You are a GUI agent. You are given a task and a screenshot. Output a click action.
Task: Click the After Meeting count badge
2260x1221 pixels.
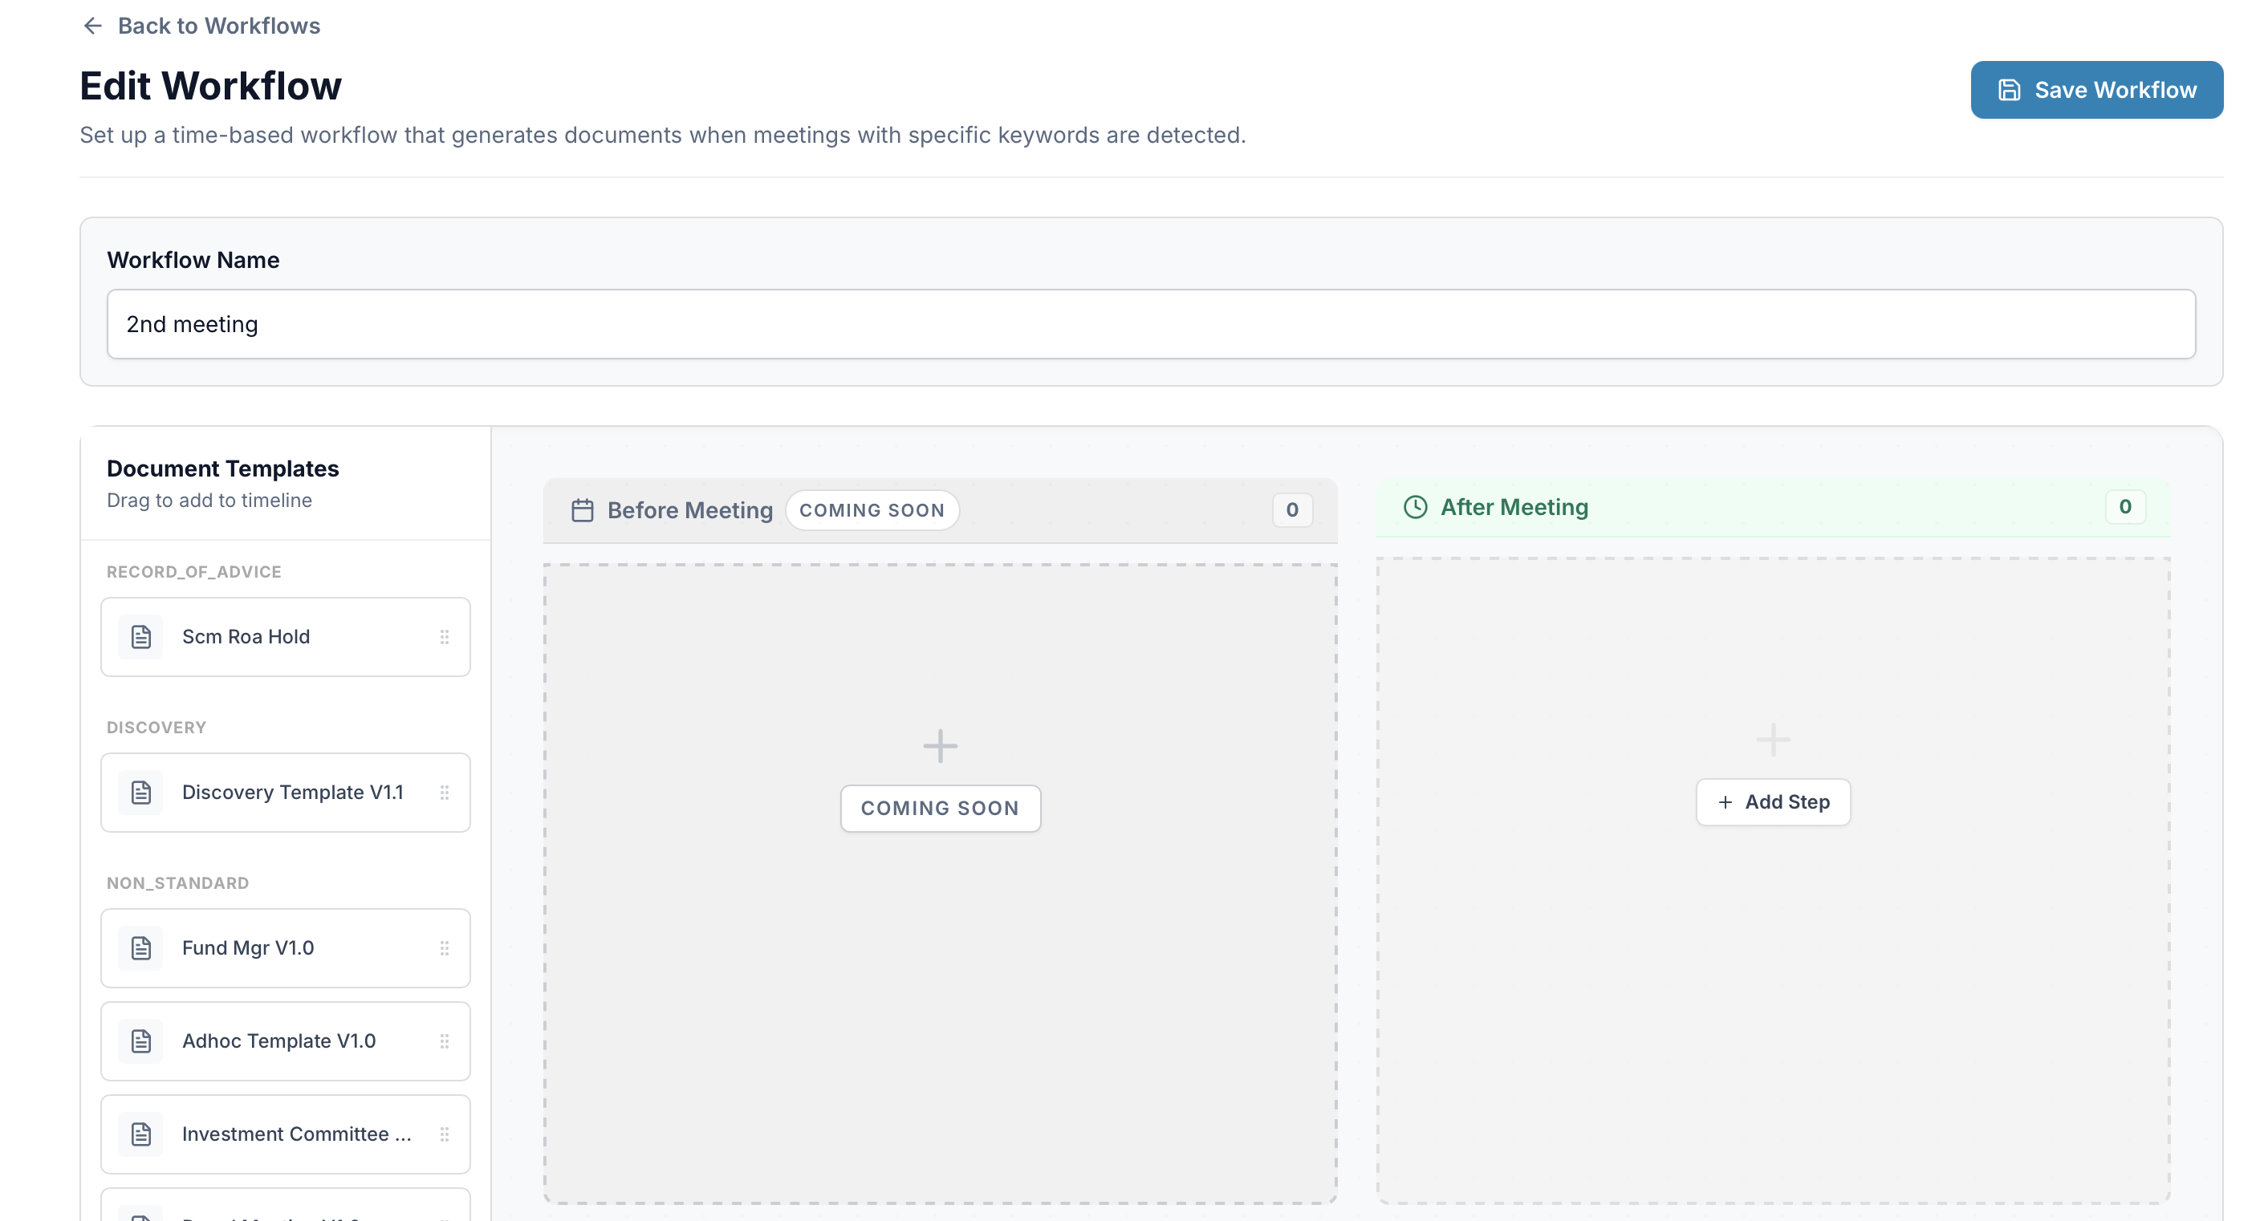(x=2124, y=507)
